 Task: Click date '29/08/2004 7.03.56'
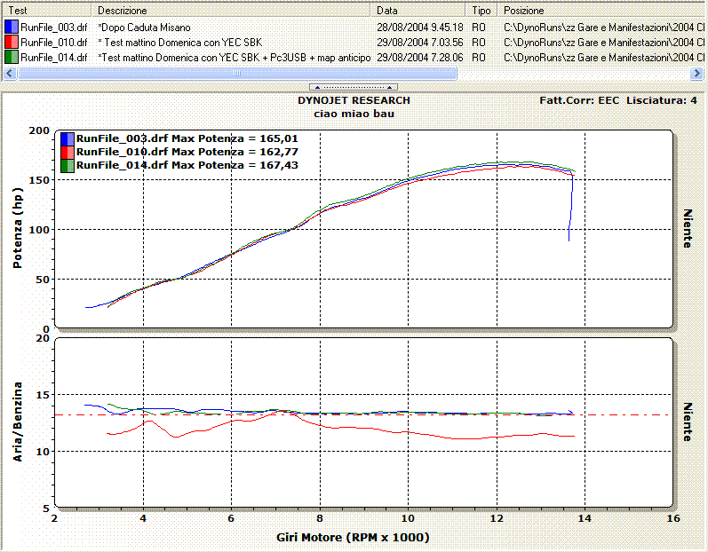420,43
